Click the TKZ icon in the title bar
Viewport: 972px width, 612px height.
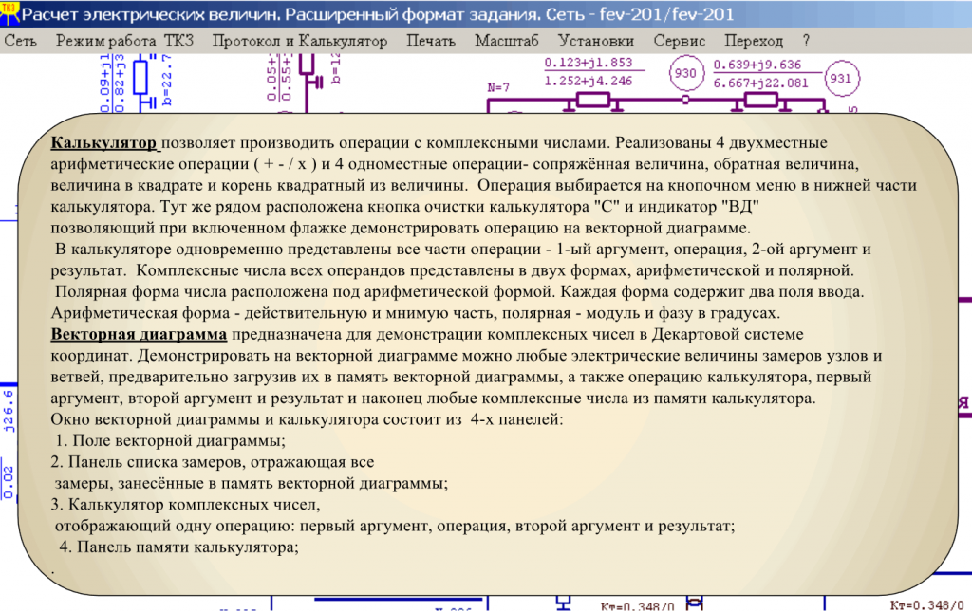[11, 12]
